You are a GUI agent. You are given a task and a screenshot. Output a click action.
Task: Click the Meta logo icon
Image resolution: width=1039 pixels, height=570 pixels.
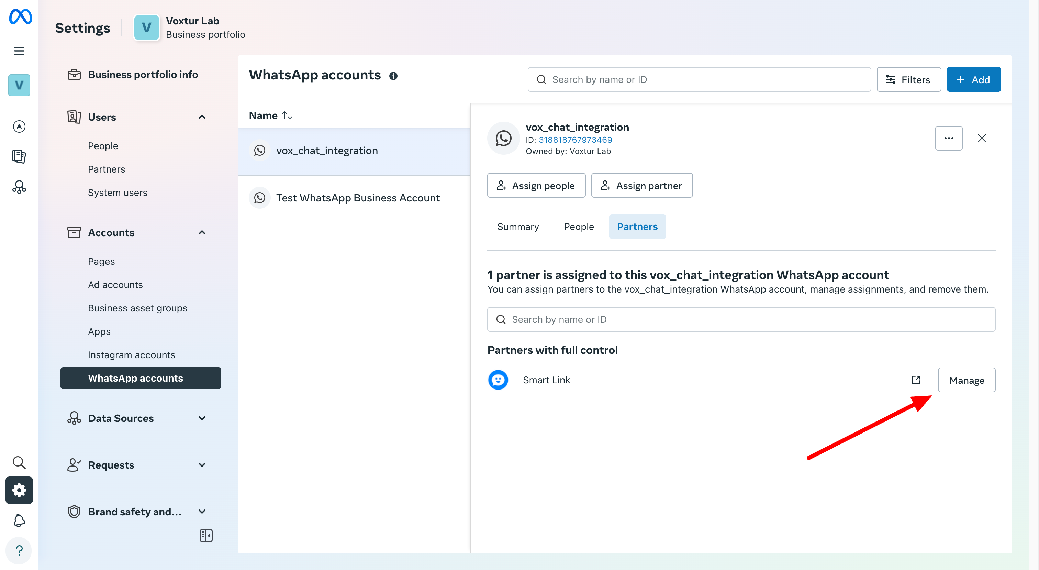pos(20,17)
